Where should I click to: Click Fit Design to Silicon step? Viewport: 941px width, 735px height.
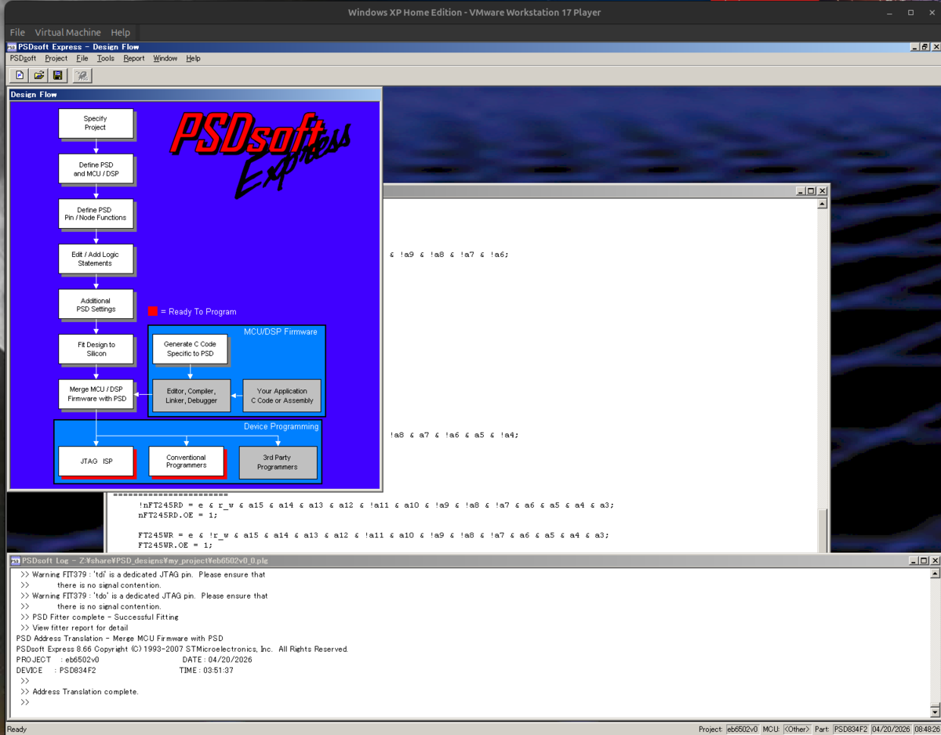96,349
